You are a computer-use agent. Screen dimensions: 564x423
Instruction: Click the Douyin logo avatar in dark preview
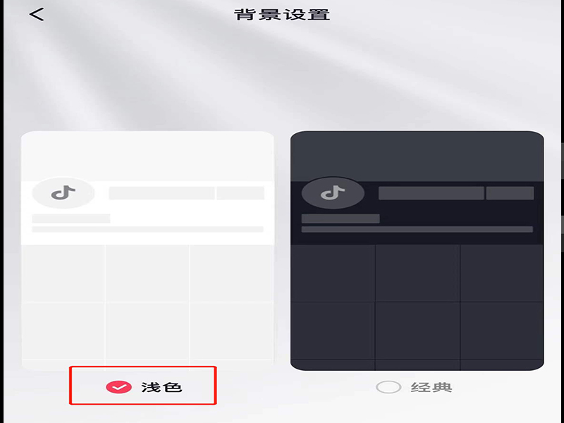pyautogui.click(x=333, y=192)
